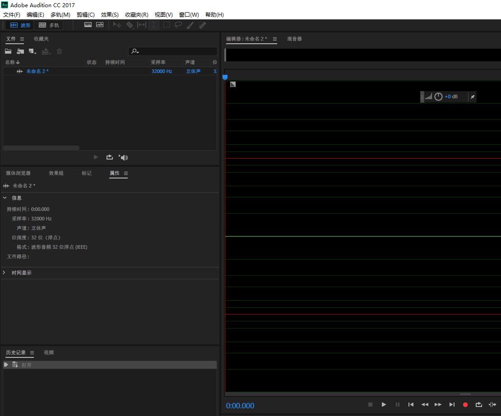
Task: Open the New File dropdown in Files panel
Action: click(32, 51)
